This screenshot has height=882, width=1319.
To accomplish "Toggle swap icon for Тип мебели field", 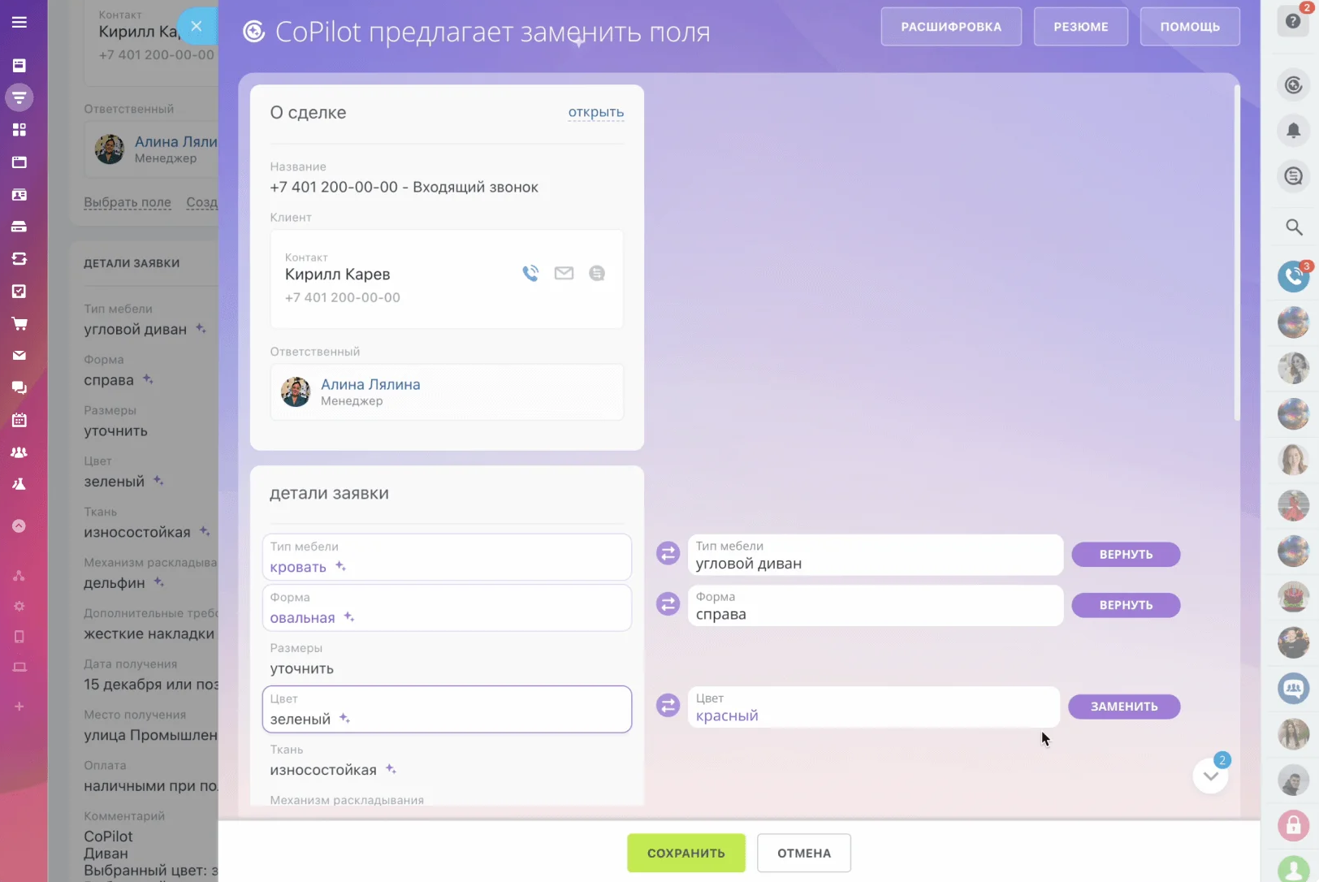I will tap(668, 554).
